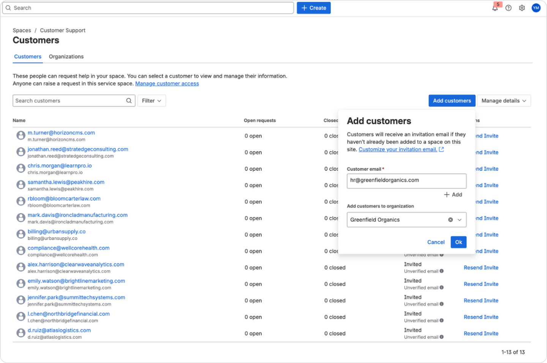Click the YM profile avatar
547x363 pixels.
coord(536,8)
